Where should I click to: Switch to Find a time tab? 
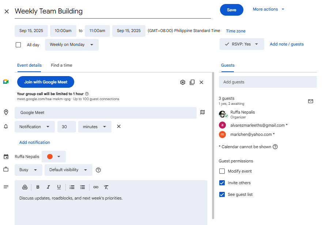click(x=61, y=65)
